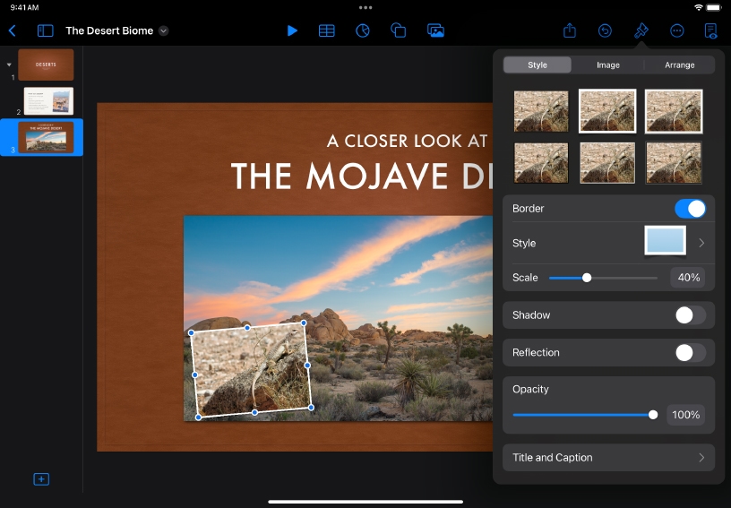Apply the bottom-right dark-framed image style

pyautogui.click(x=673, y=163)
